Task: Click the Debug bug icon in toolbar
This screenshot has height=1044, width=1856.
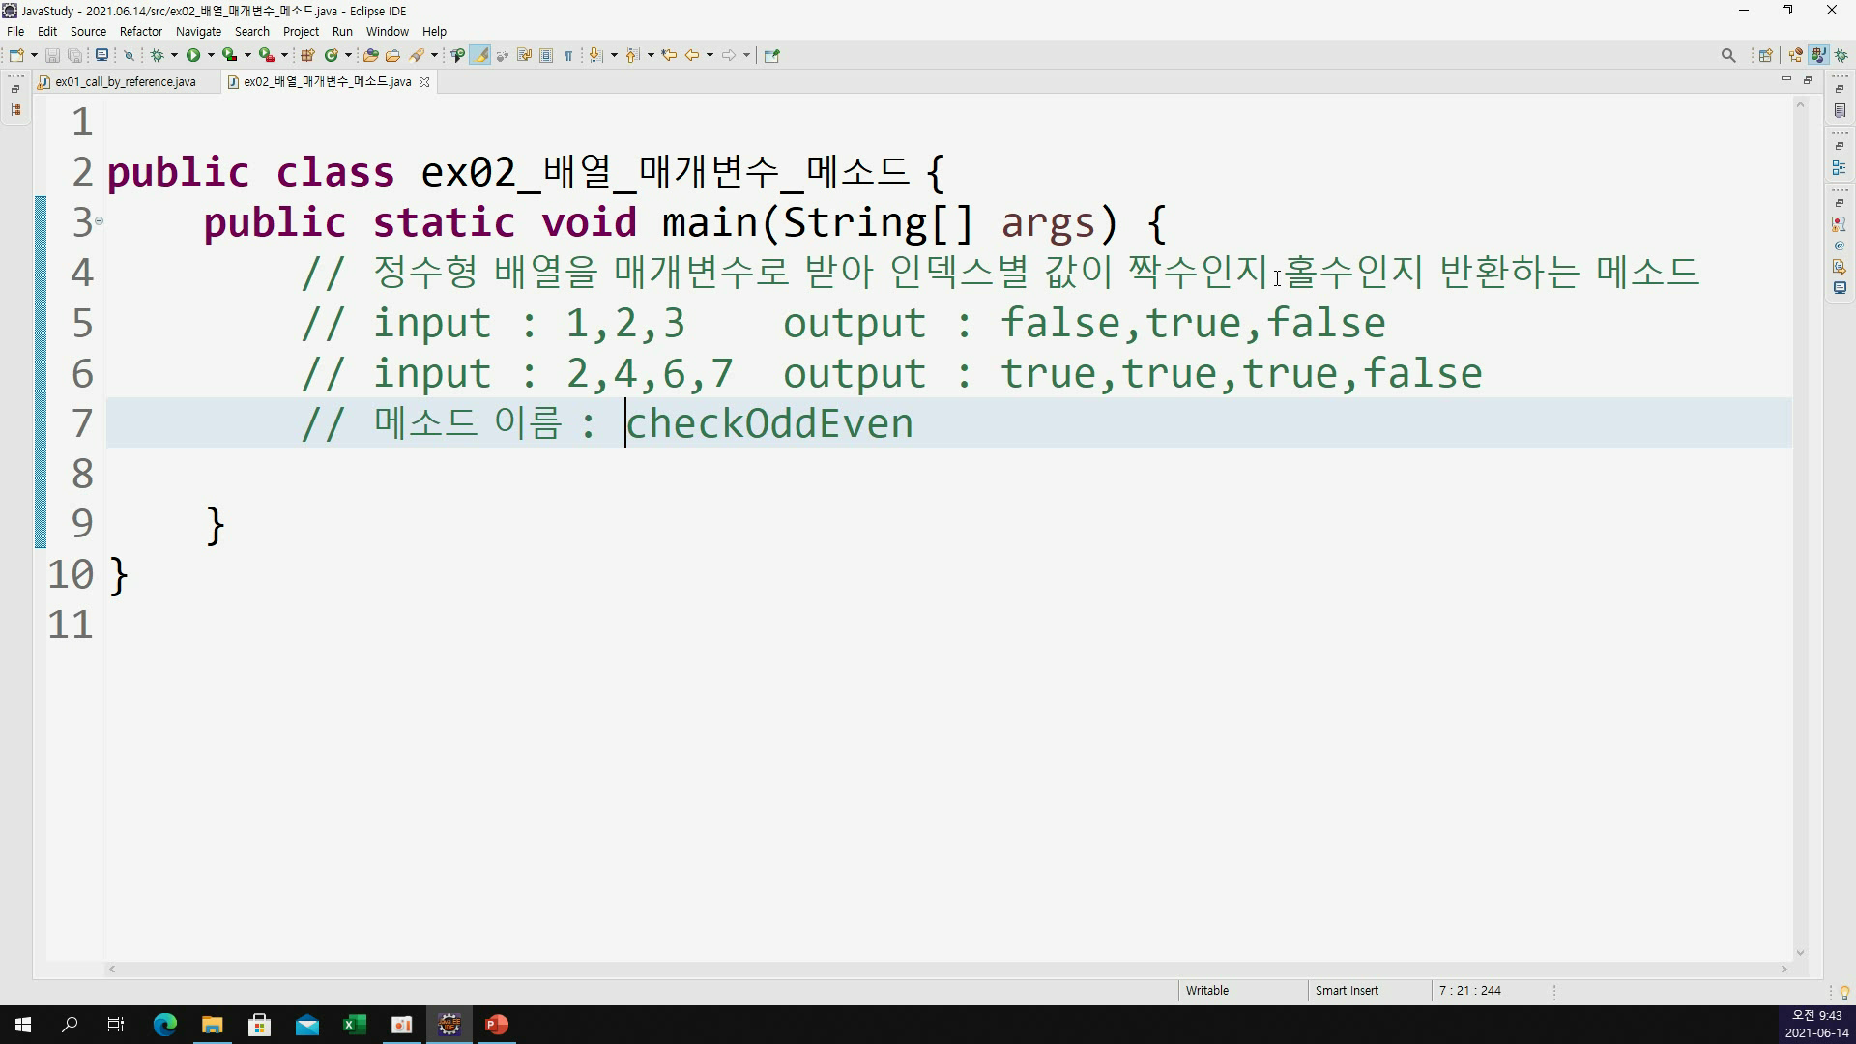Action: point(158,55)
